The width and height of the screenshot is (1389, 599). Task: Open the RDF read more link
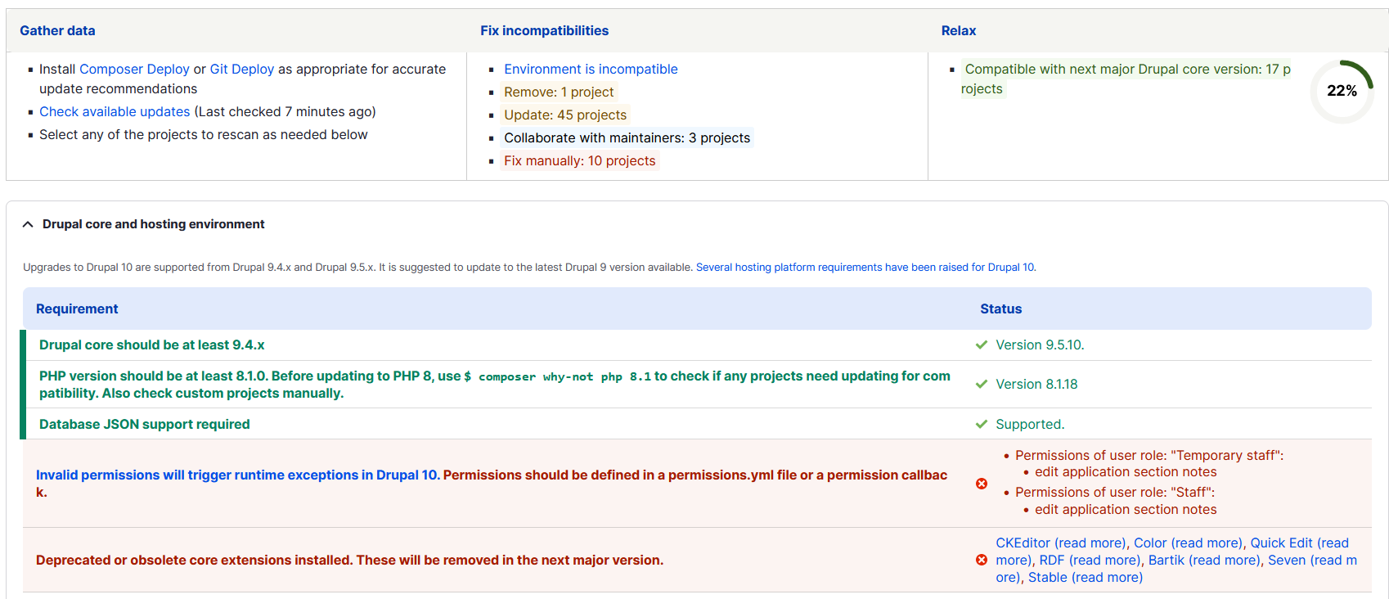click(1090, 561)
